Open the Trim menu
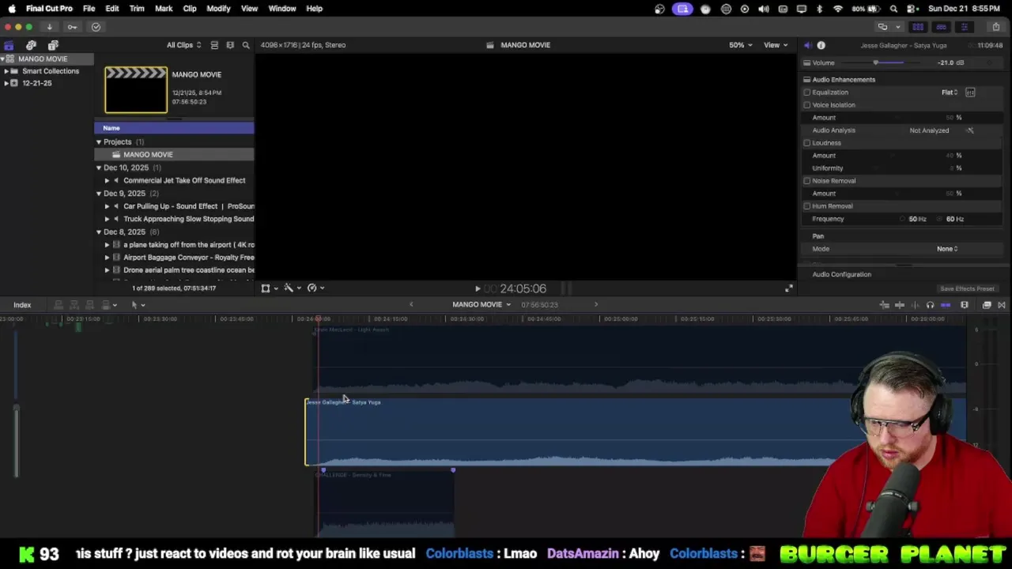1012x569 pixels. pos(137,9)
